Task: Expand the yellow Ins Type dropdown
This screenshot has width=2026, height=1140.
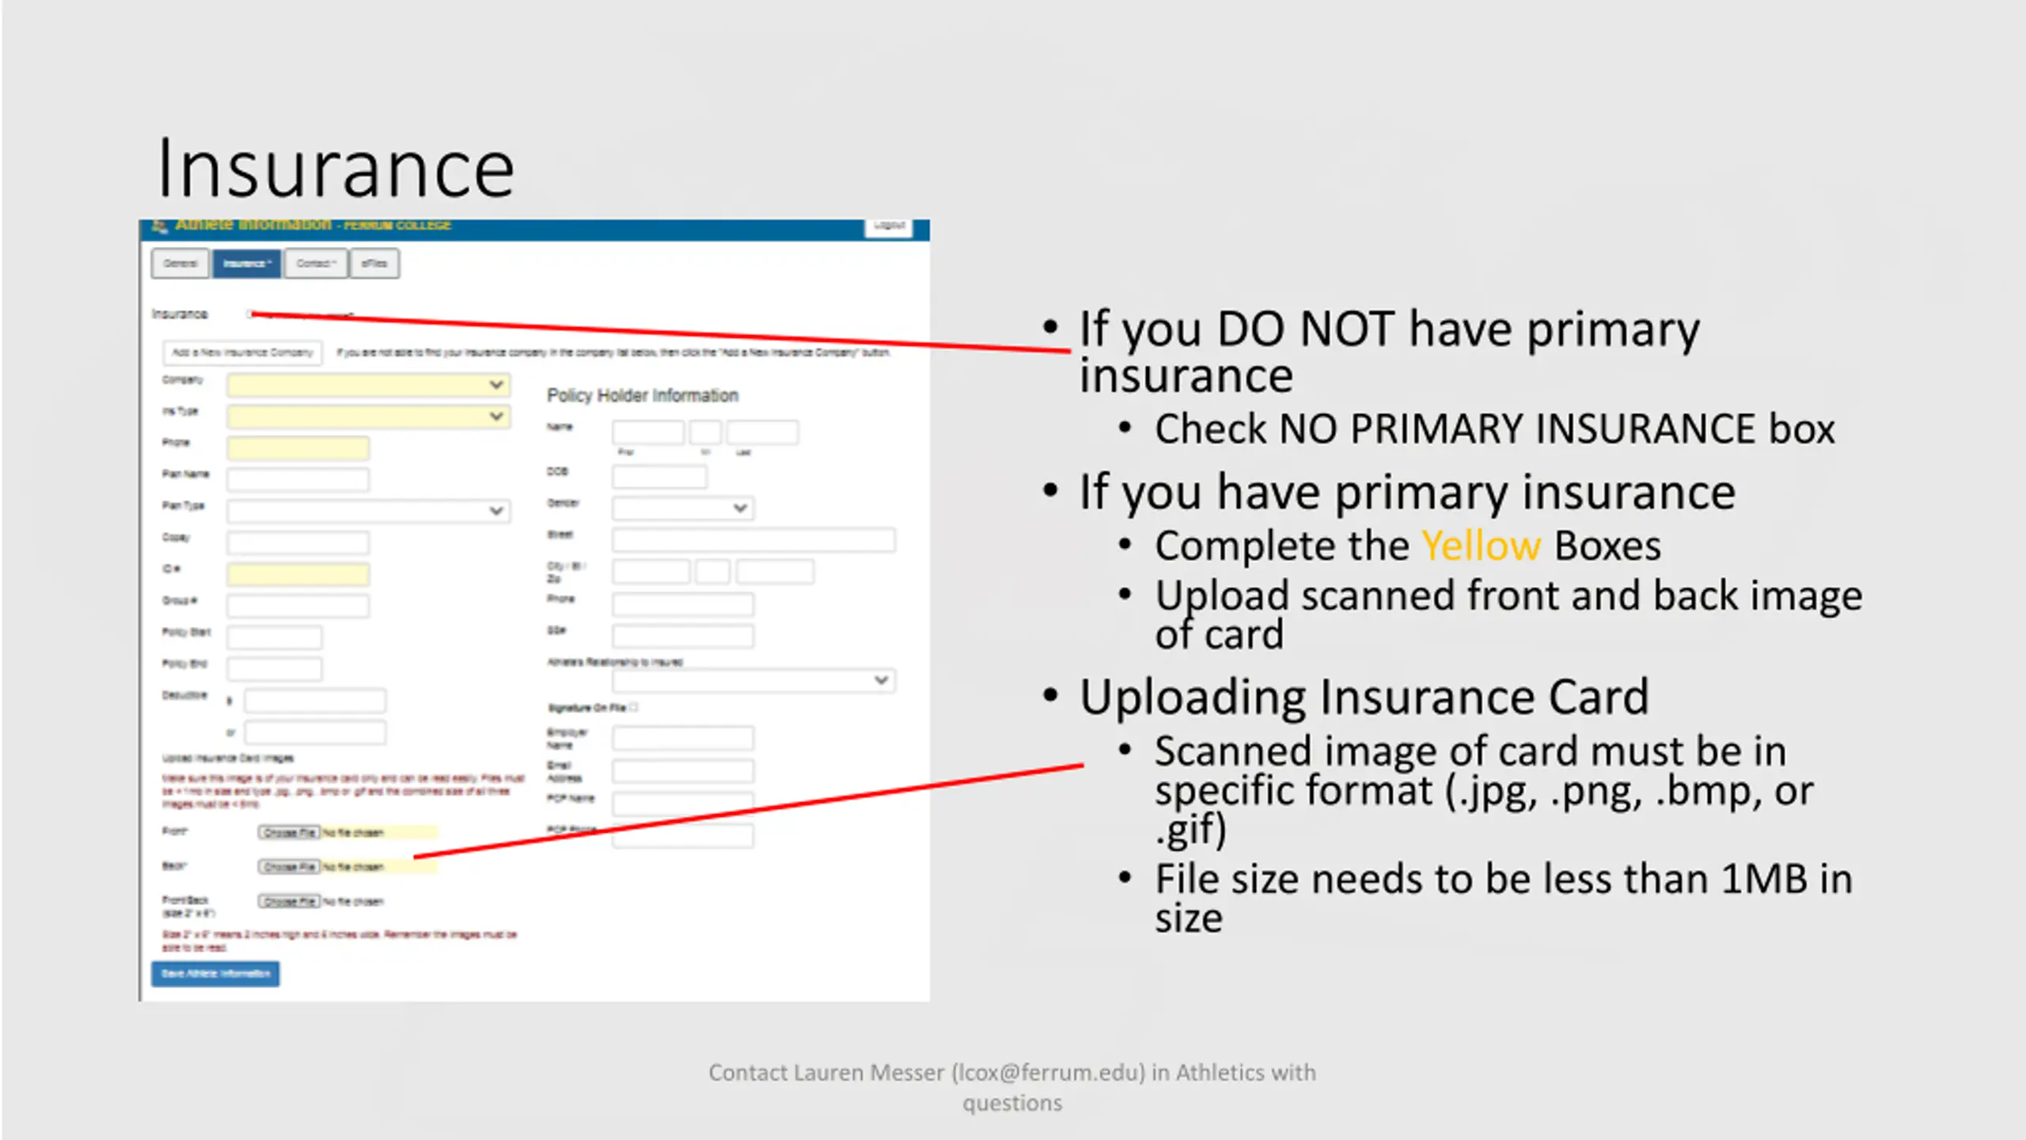Action: tap(368, 416)
